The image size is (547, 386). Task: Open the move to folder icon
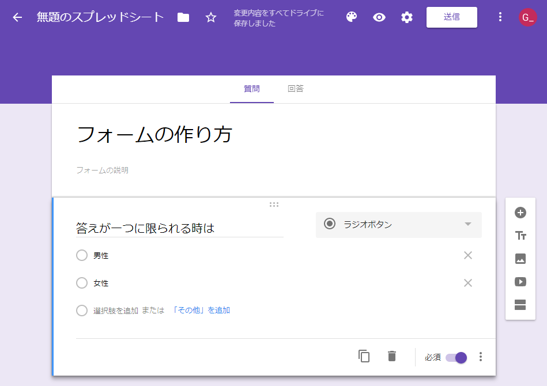tap(183, 17)
